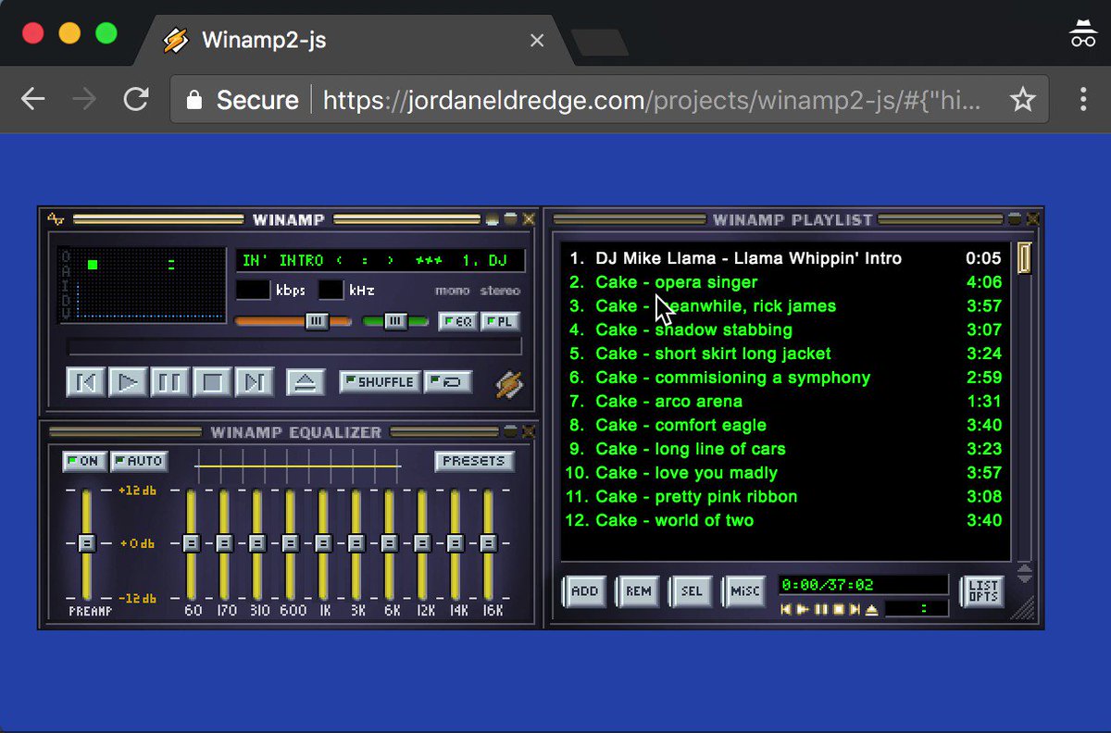The height and width of the screenshot is (733, 1111).
Task: Open the playlist SEL menu
Action: click(693, 590)
